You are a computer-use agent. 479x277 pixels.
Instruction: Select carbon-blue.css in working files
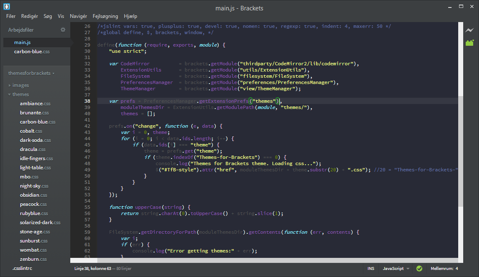(32, 52)
